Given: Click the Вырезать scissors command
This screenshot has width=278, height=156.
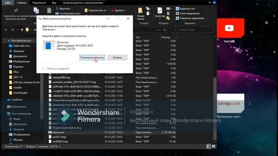Looking at the screenshot, I should 63,9.
